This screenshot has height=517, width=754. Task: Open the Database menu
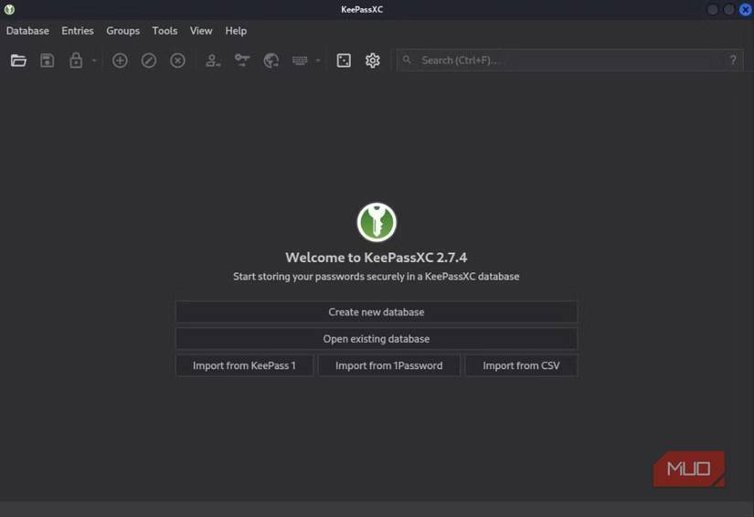pyautogui.click(x=28, y=31)
